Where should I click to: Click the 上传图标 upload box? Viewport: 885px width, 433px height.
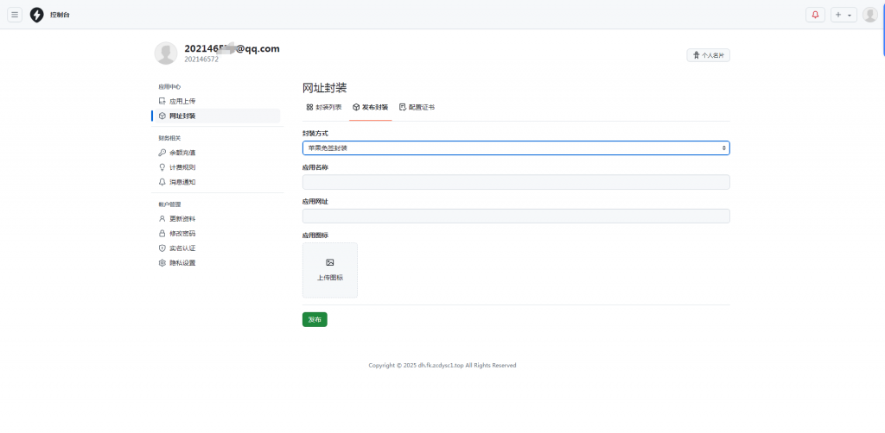click(x=329, y=270)
